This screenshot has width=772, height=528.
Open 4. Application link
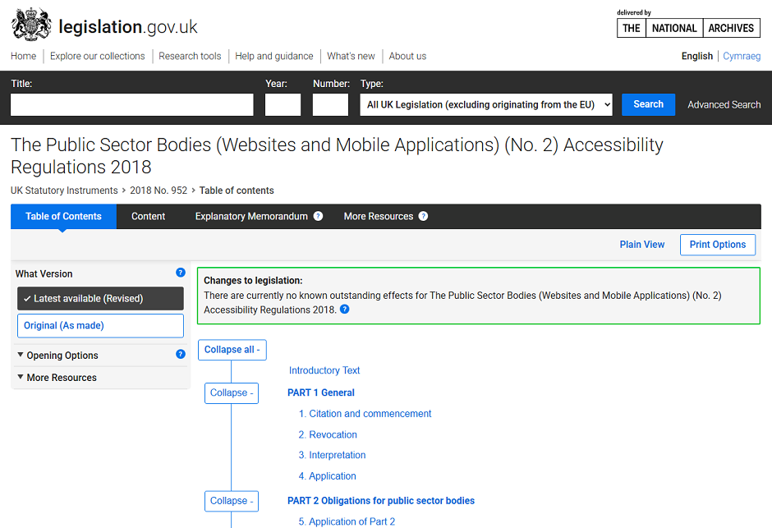point(327,476)
